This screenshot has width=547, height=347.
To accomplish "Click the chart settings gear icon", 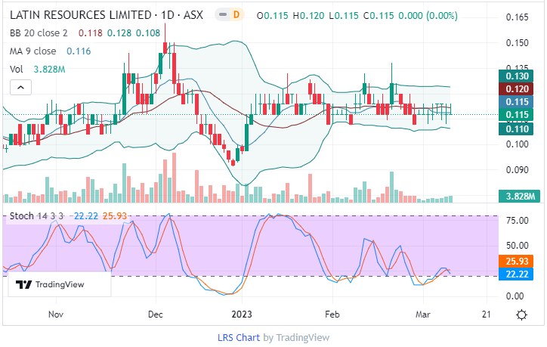I will (x=521, y=314).
